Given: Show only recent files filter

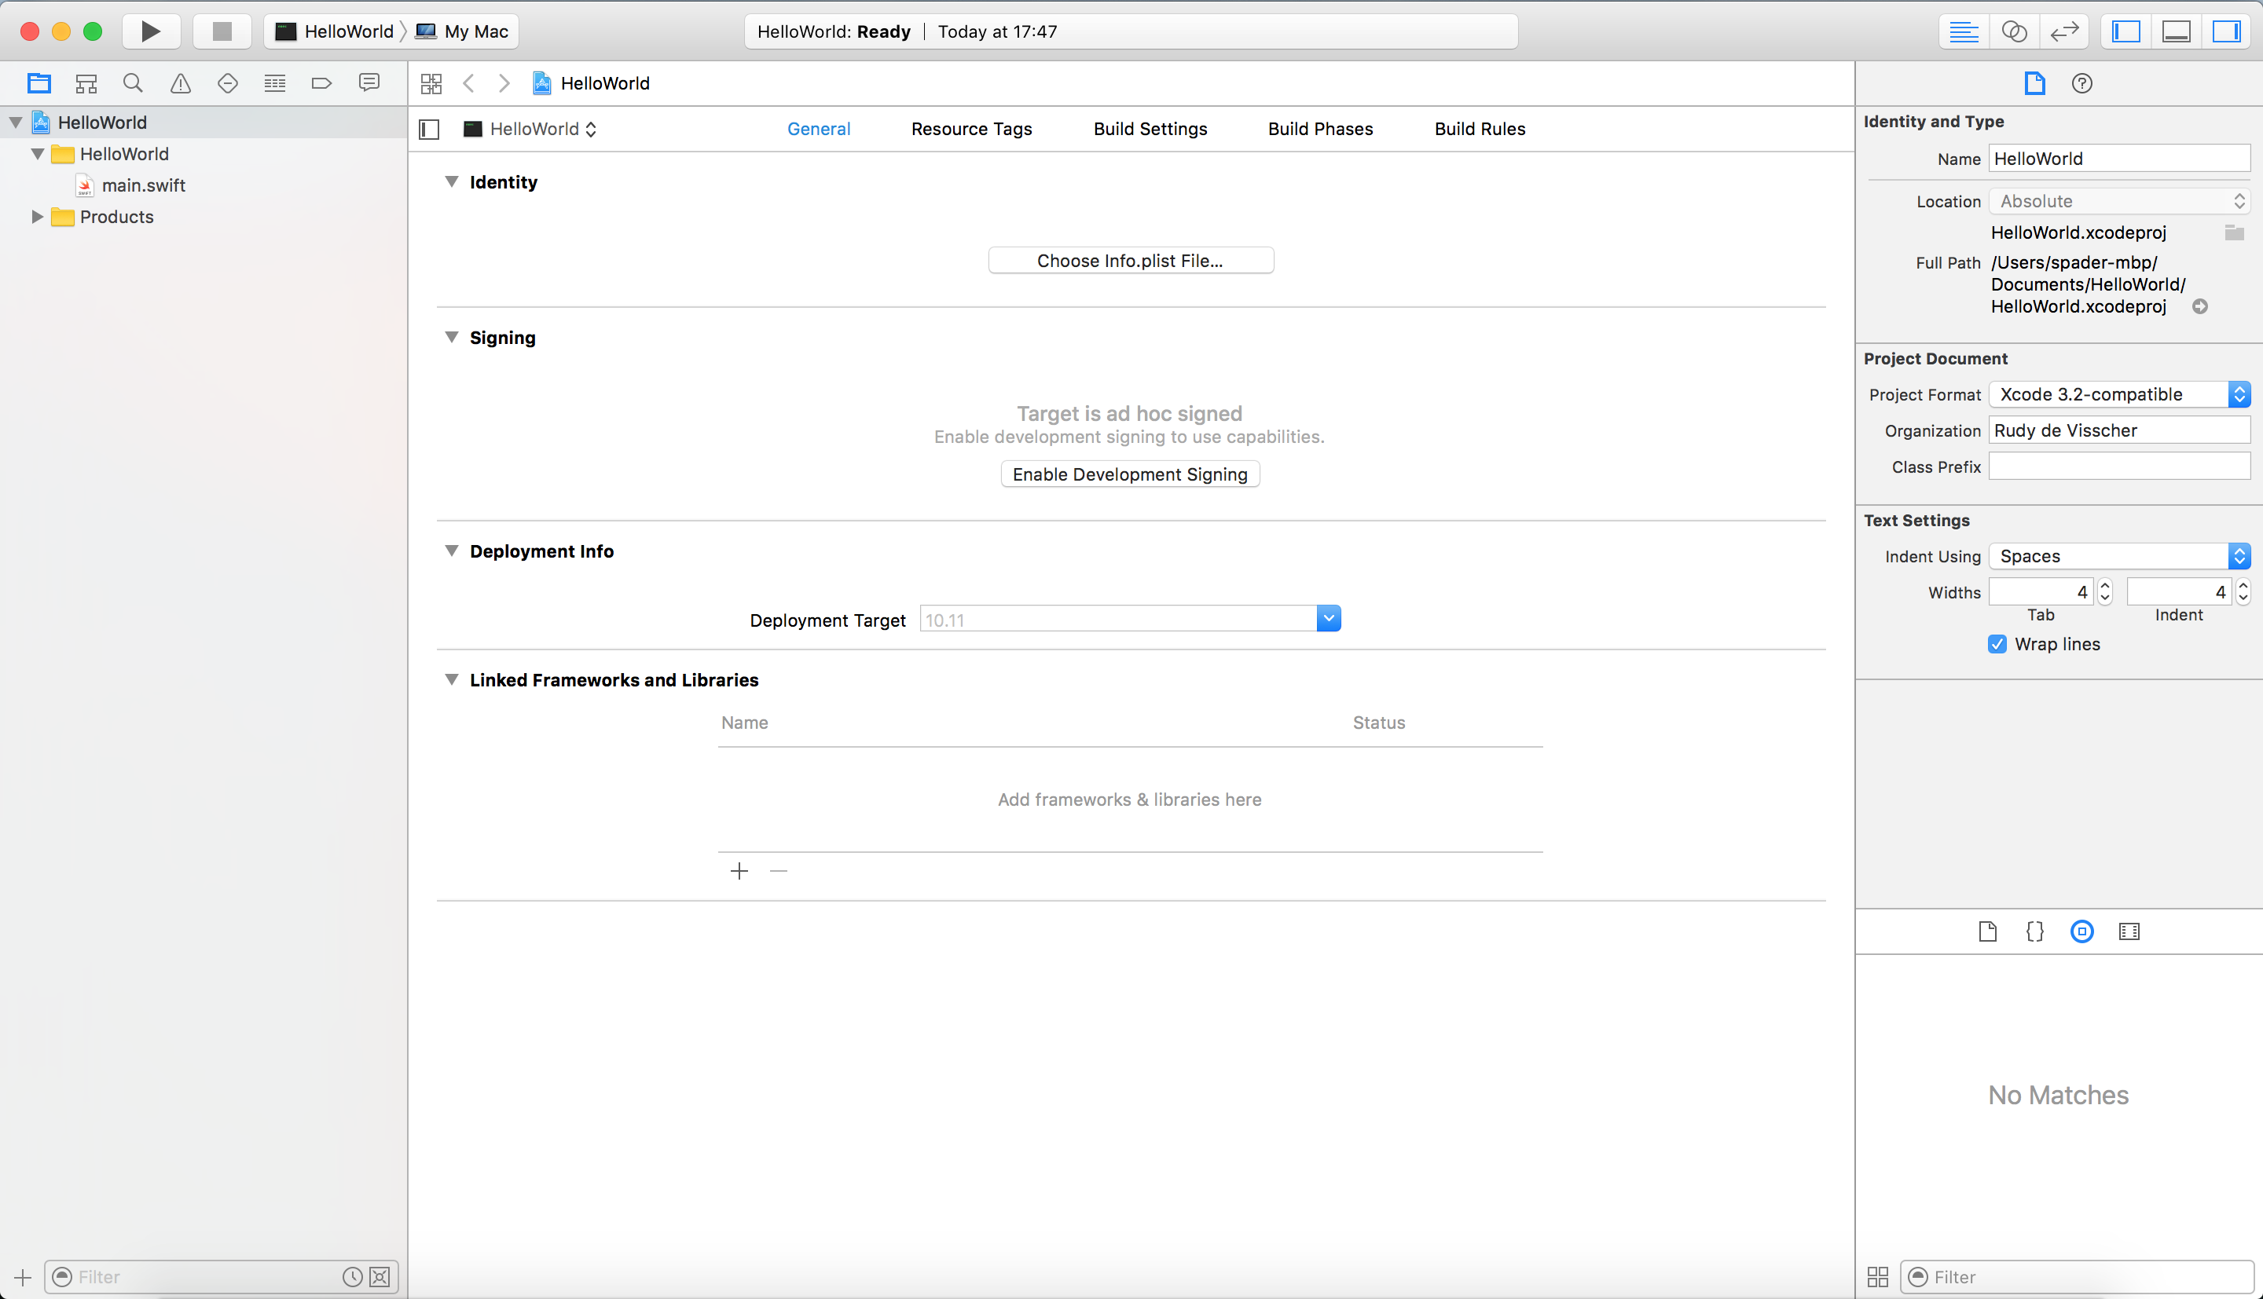Looking at the screenshot, I should (353, 1277).
